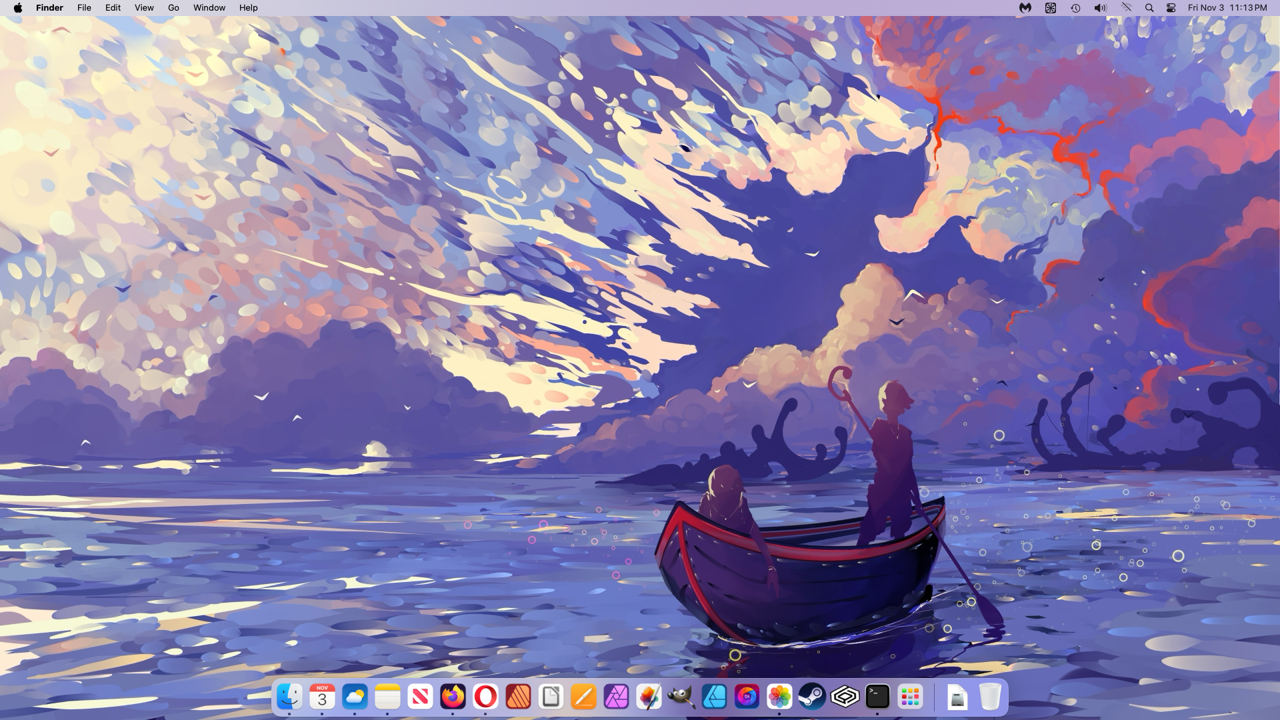Open the Calendar app showing Nov 3
This screenshot has width=1280, height=720.
pyautogui.click(x=322, y=697)
